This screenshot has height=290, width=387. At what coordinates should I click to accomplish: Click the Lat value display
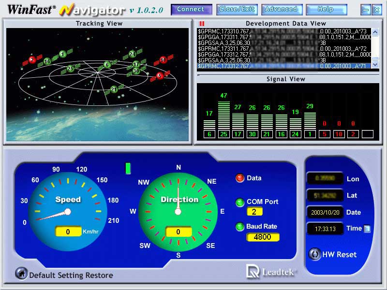(325, 196)
